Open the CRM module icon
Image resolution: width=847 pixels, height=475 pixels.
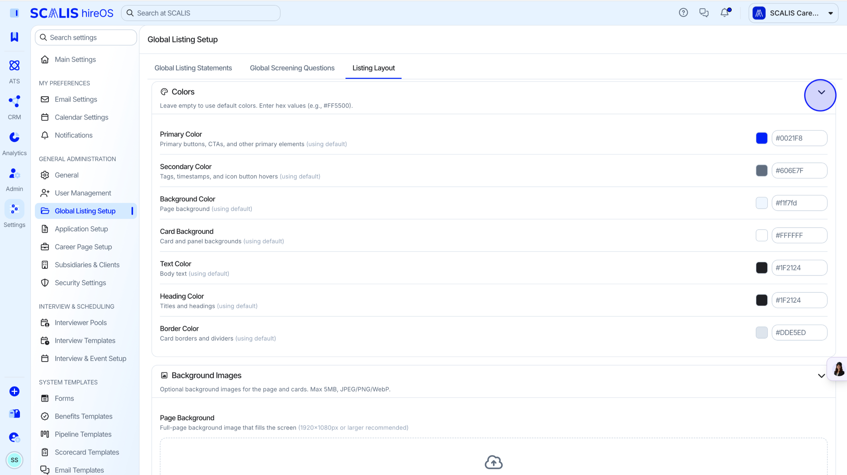[x=14, y=101]
